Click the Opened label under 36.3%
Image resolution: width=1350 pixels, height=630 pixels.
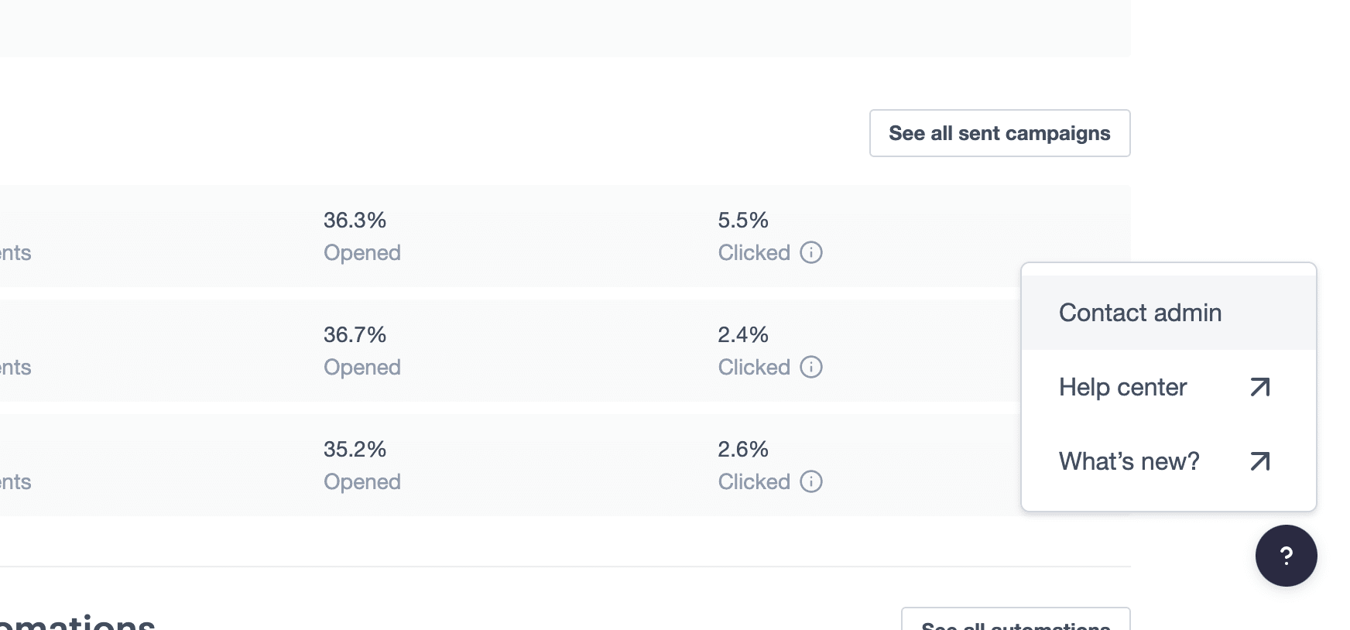(361, 253)
